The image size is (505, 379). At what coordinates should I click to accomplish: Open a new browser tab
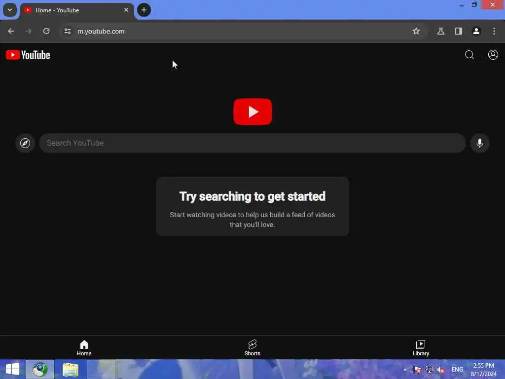(x=144, y=10)
